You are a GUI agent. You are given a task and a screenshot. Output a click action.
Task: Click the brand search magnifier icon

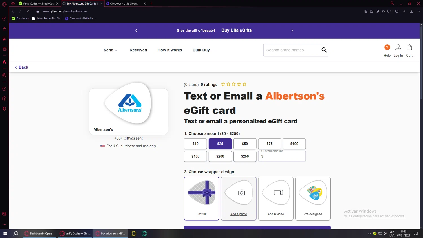click(x=324, y=50)
